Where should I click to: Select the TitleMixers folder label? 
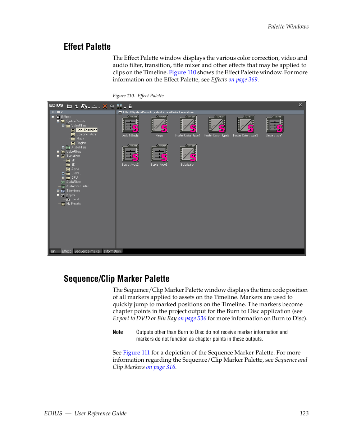click(73, 191)
